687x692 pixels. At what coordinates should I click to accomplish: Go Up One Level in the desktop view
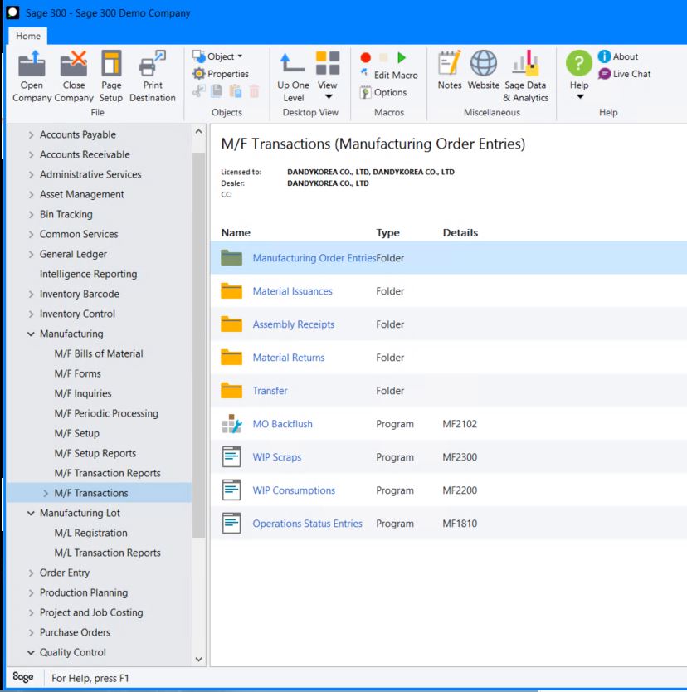293,77
